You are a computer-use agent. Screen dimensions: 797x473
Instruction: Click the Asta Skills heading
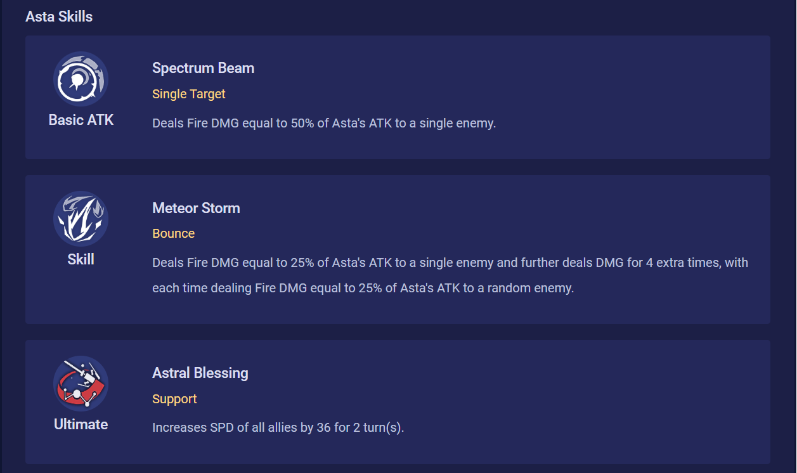coord(59,16)
